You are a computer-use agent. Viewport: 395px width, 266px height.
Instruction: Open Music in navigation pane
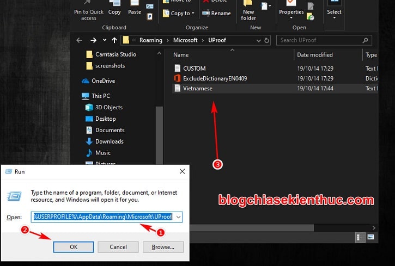pyautogui.click(x=98, y=153)
